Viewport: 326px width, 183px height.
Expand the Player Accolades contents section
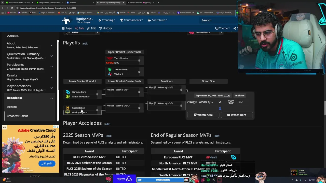tap(51, 88)
